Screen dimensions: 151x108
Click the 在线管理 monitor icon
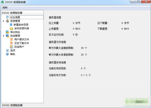pyautogui.click(x=7, y=36)
